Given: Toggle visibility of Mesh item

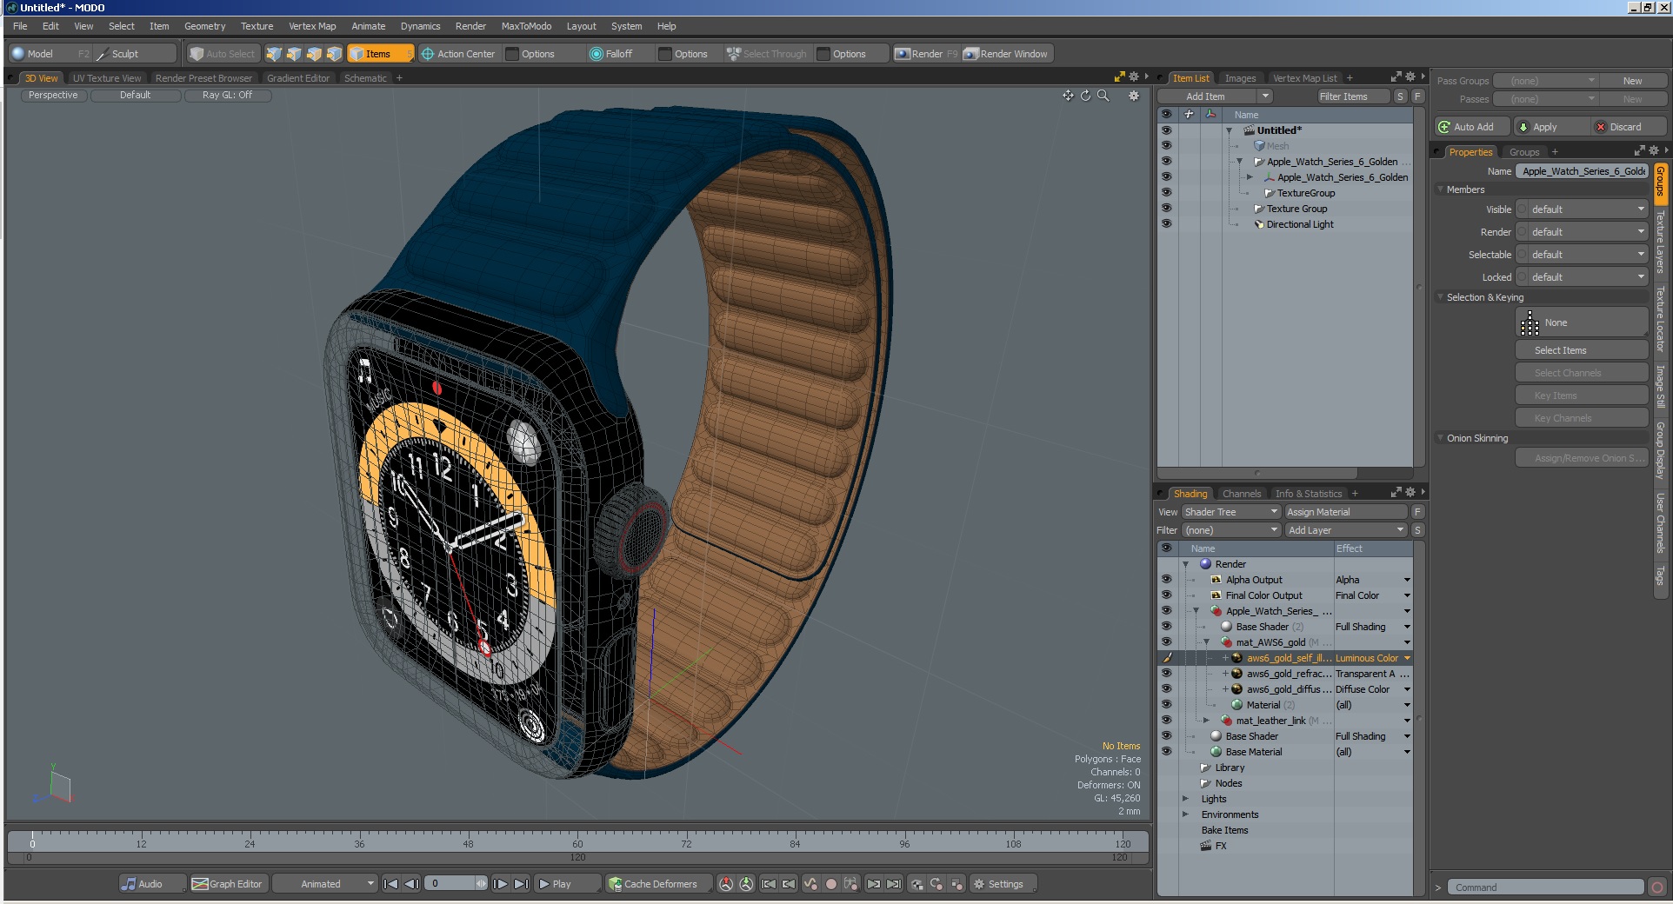Looking at the screenshot, I should (1166, 146).
